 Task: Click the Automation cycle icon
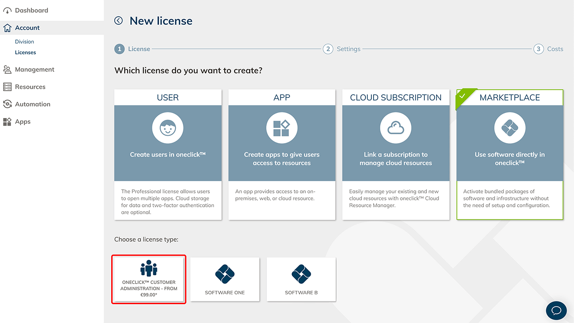7,104
